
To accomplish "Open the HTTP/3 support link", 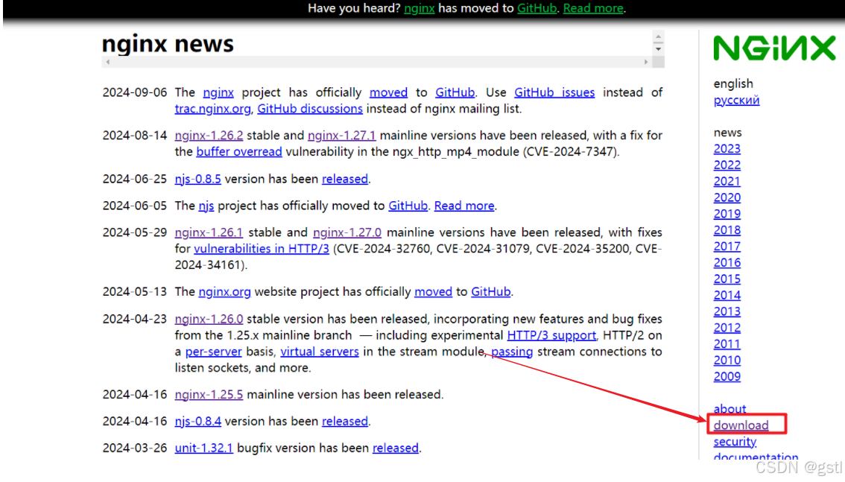I will 551,334.
